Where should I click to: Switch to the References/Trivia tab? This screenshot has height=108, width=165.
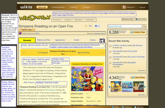[44, 40]
